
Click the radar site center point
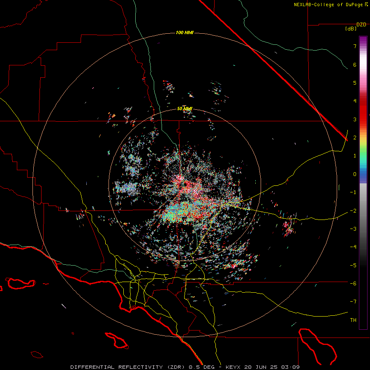185,185
